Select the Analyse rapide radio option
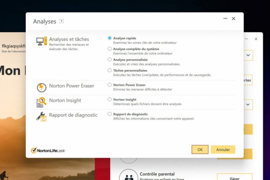Viewport: 270px width, 180px height. point(110,38)
